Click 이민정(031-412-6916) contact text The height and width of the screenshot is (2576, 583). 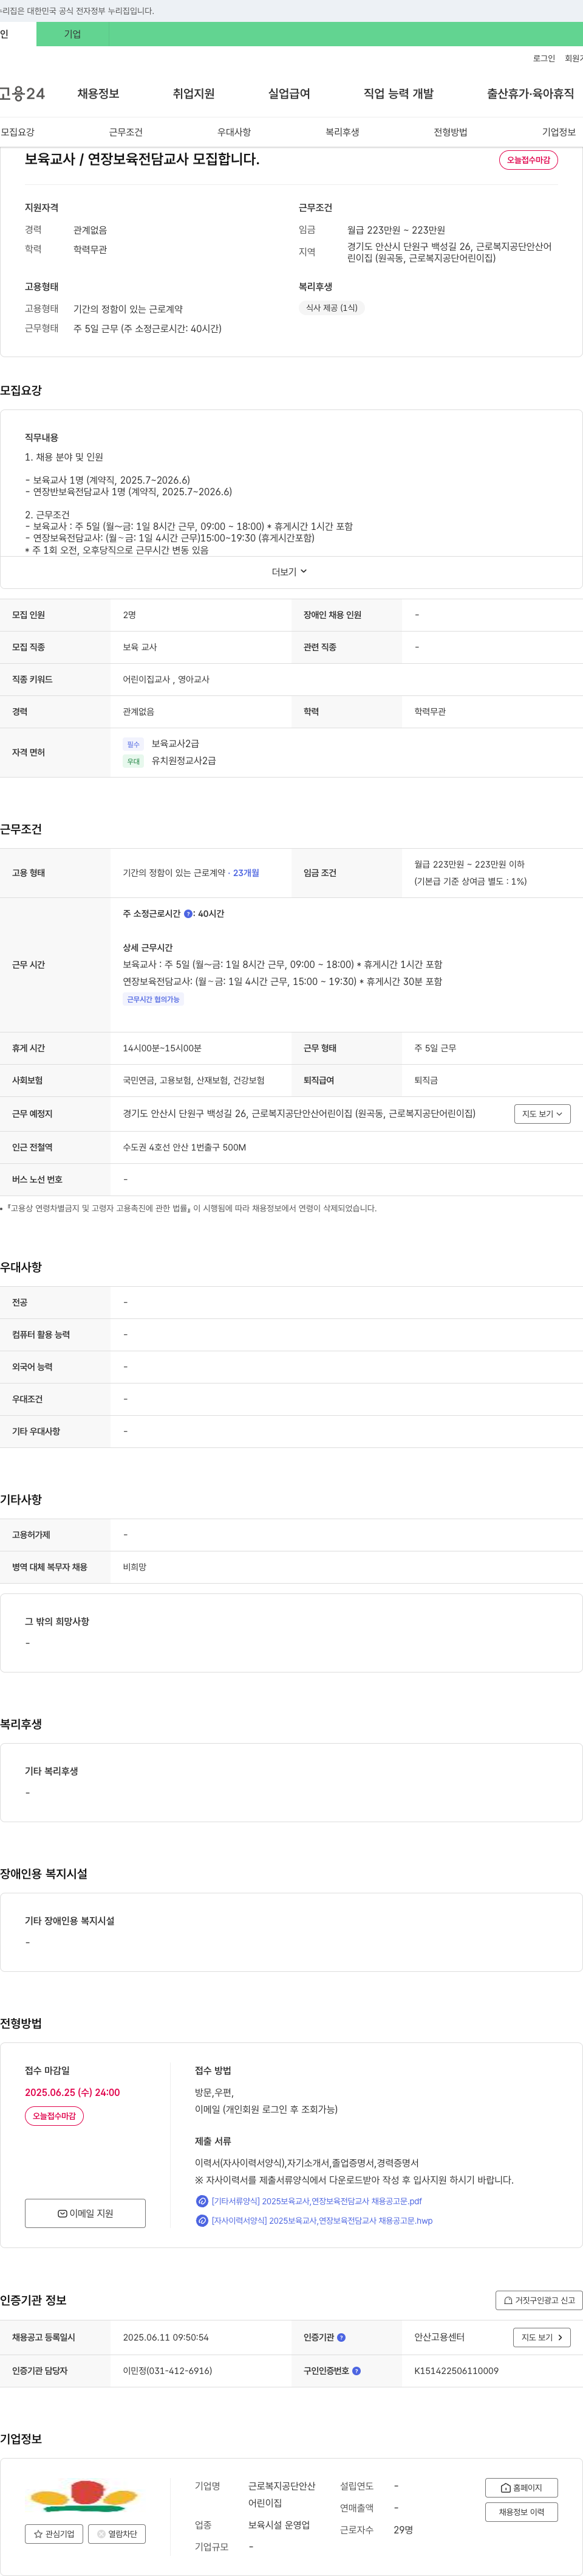[167, 2371]
